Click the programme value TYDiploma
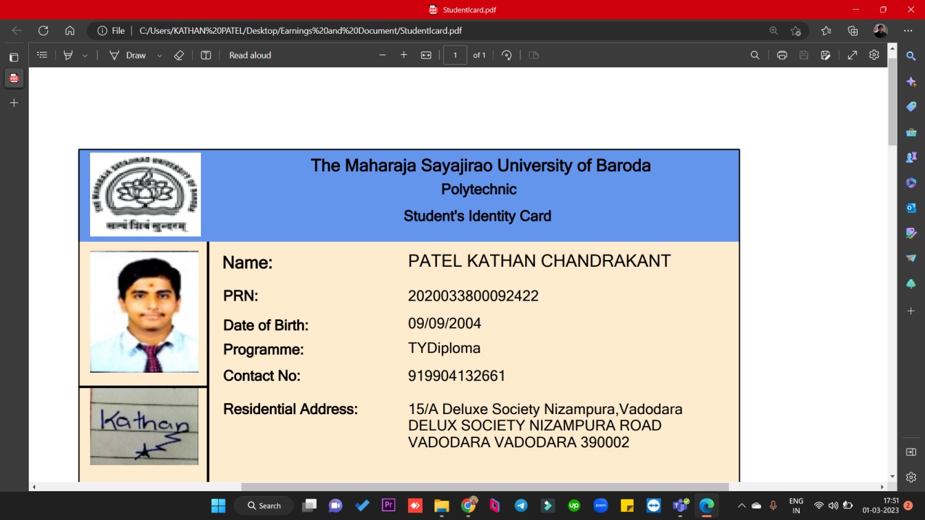This screenshot has height=520, width=925. 445,348
